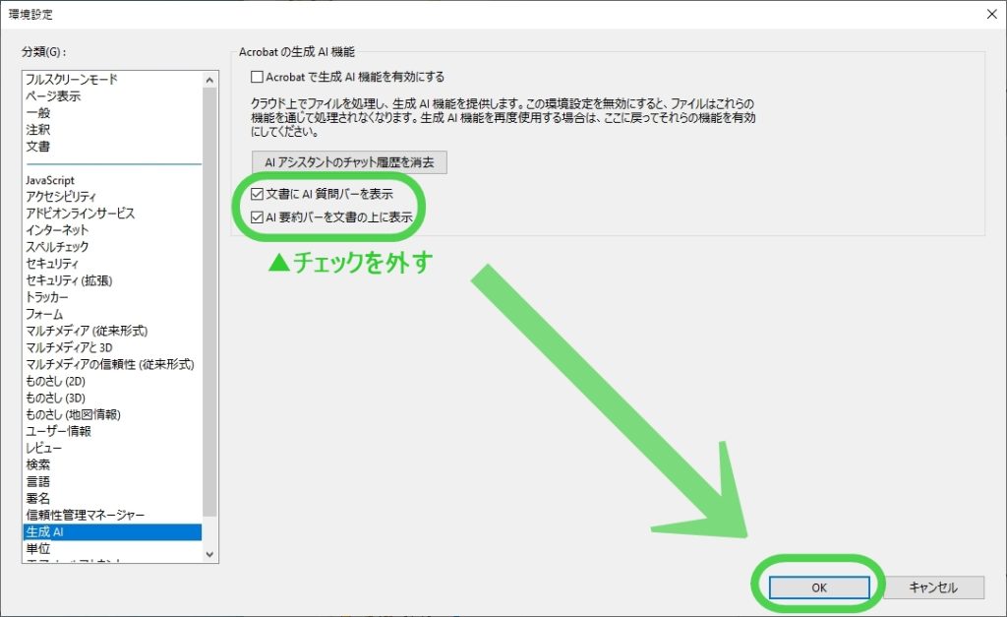Enable the Acrobat generative AI features checkbox
Viewport: 1007px width, 617px height.
[258, 76]
